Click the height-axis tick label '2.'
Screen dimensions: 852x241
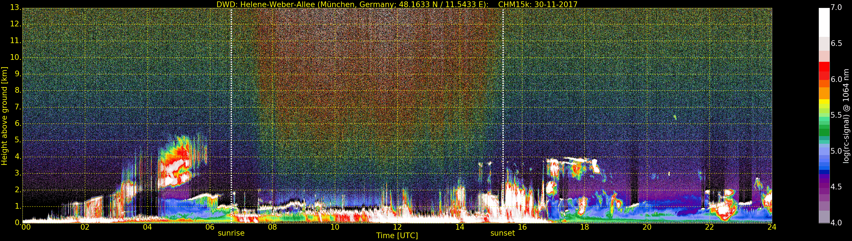pos(18,189)
